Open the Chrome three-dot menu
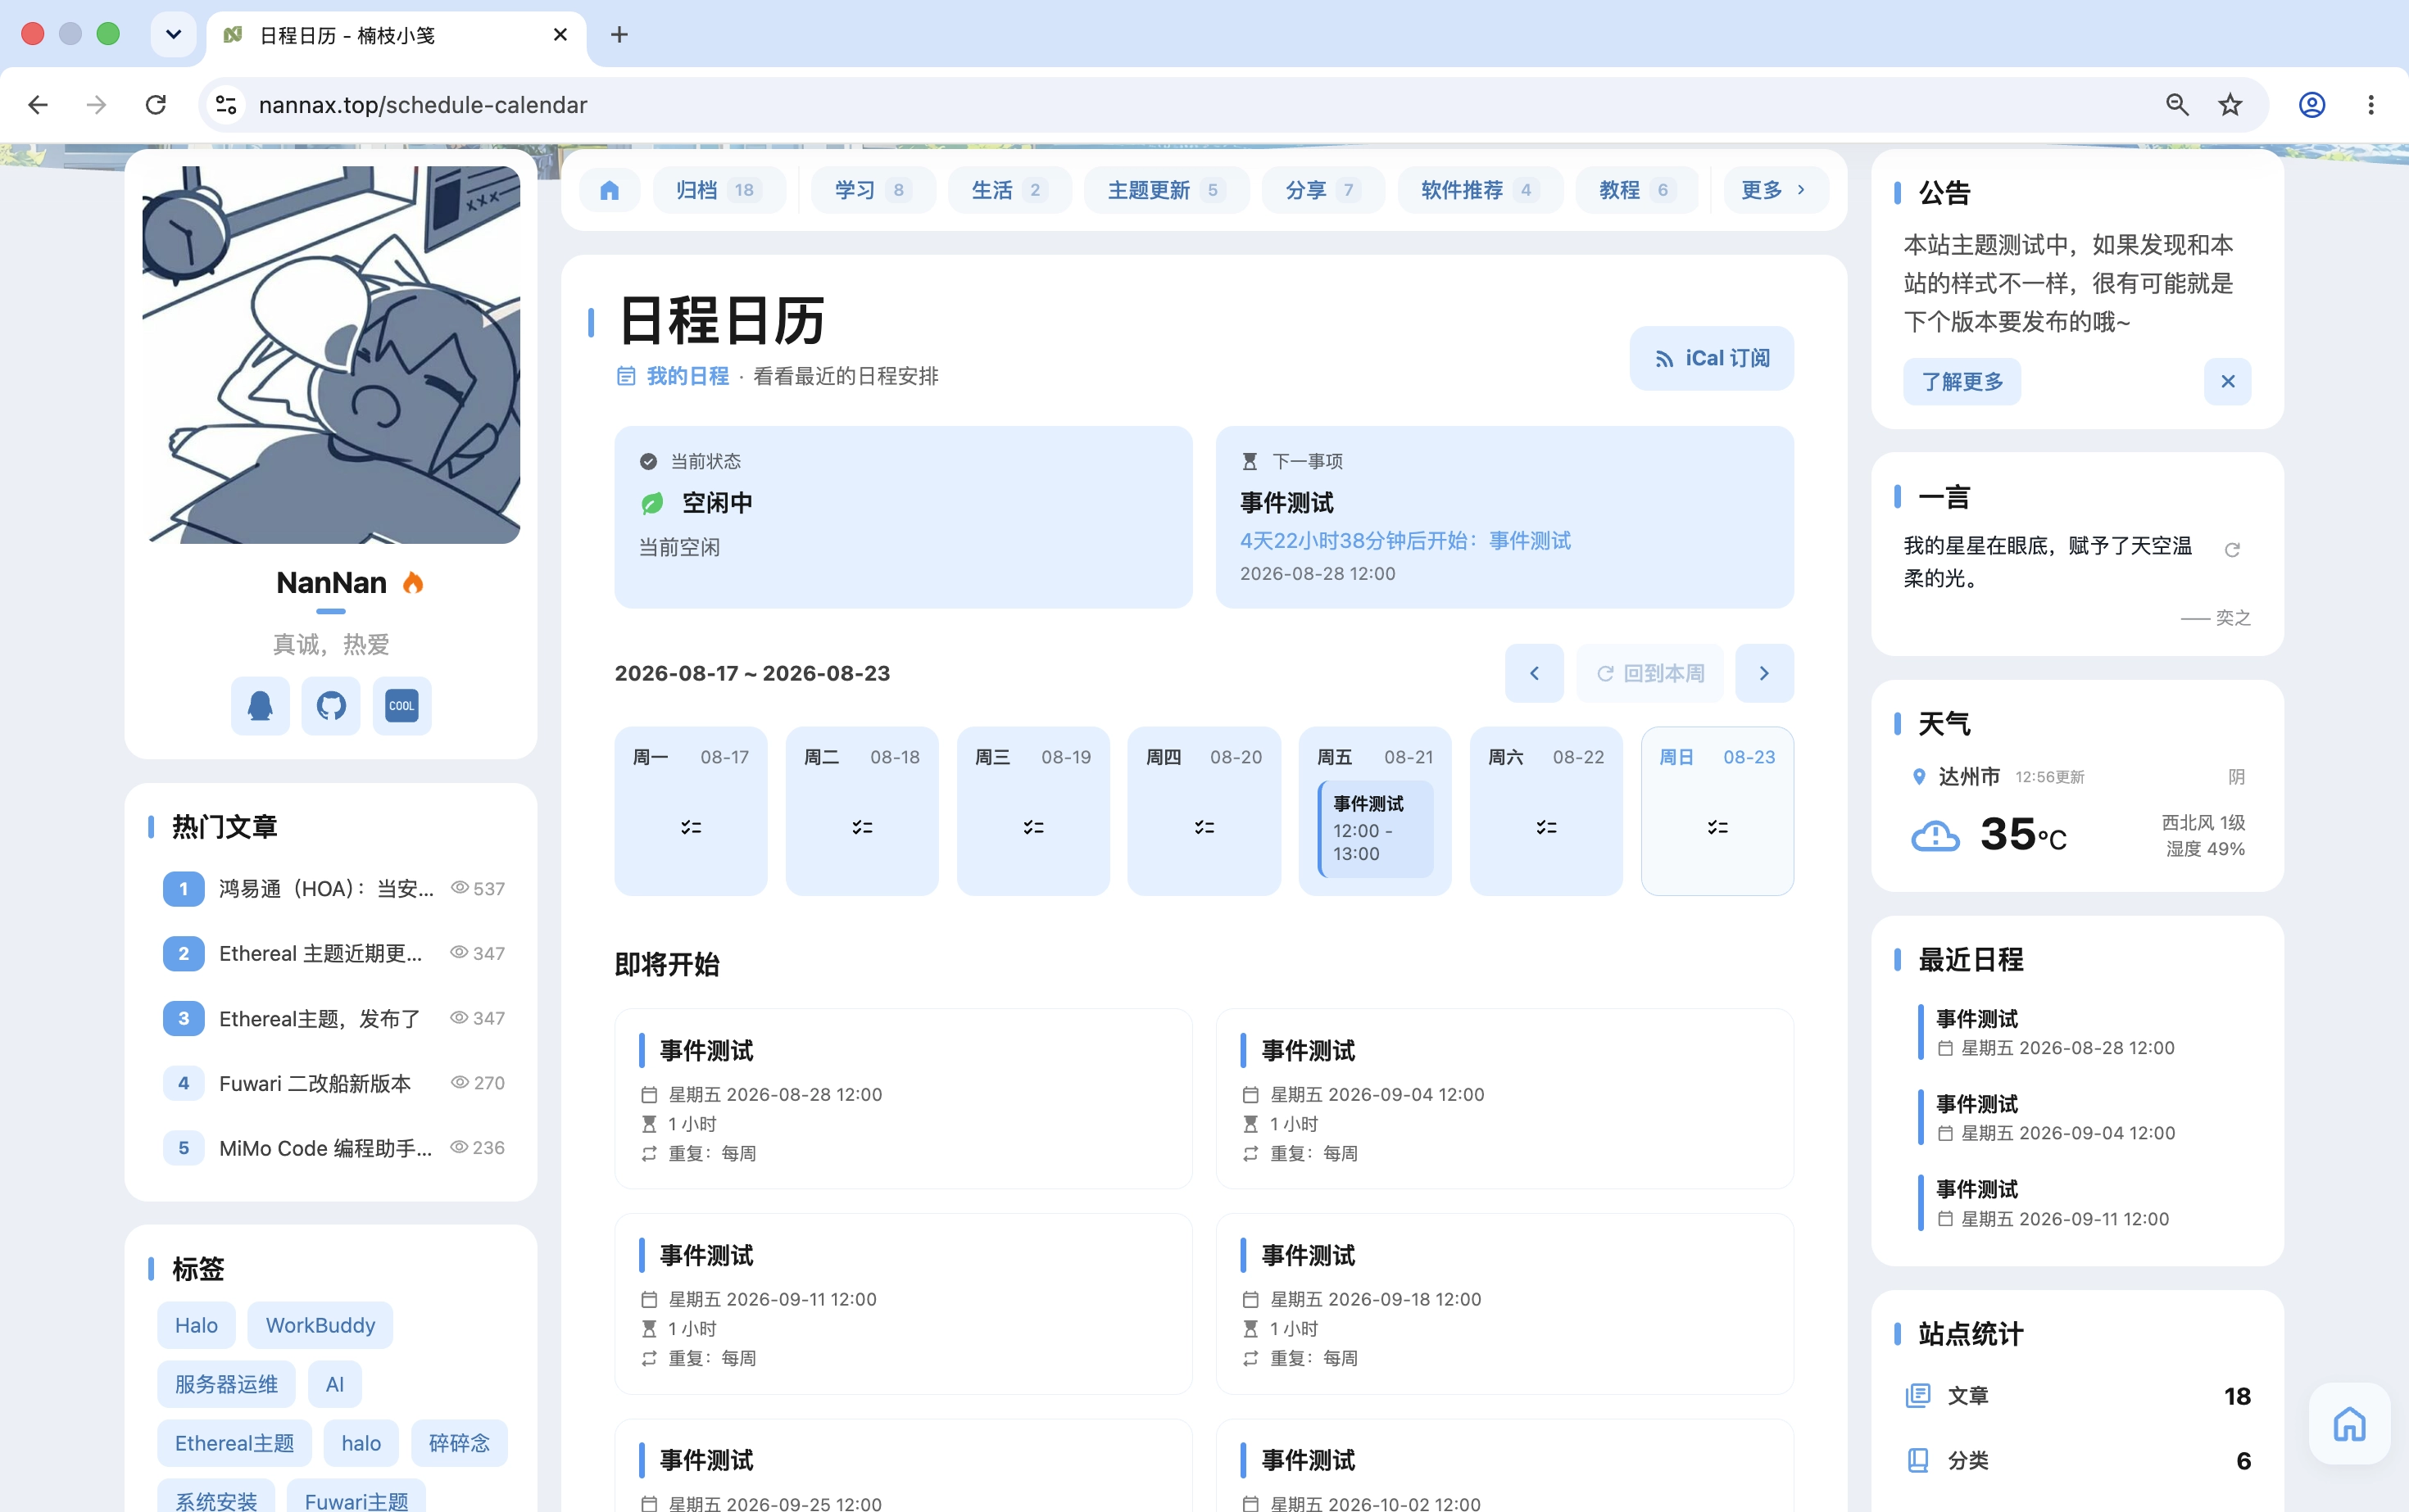 2371,105
